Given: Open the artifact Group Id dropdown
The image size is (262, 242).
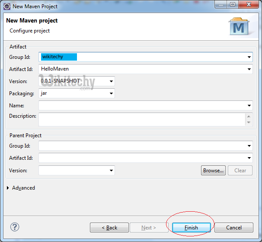Looking at the screenshot, I should (x=249, y=57).
